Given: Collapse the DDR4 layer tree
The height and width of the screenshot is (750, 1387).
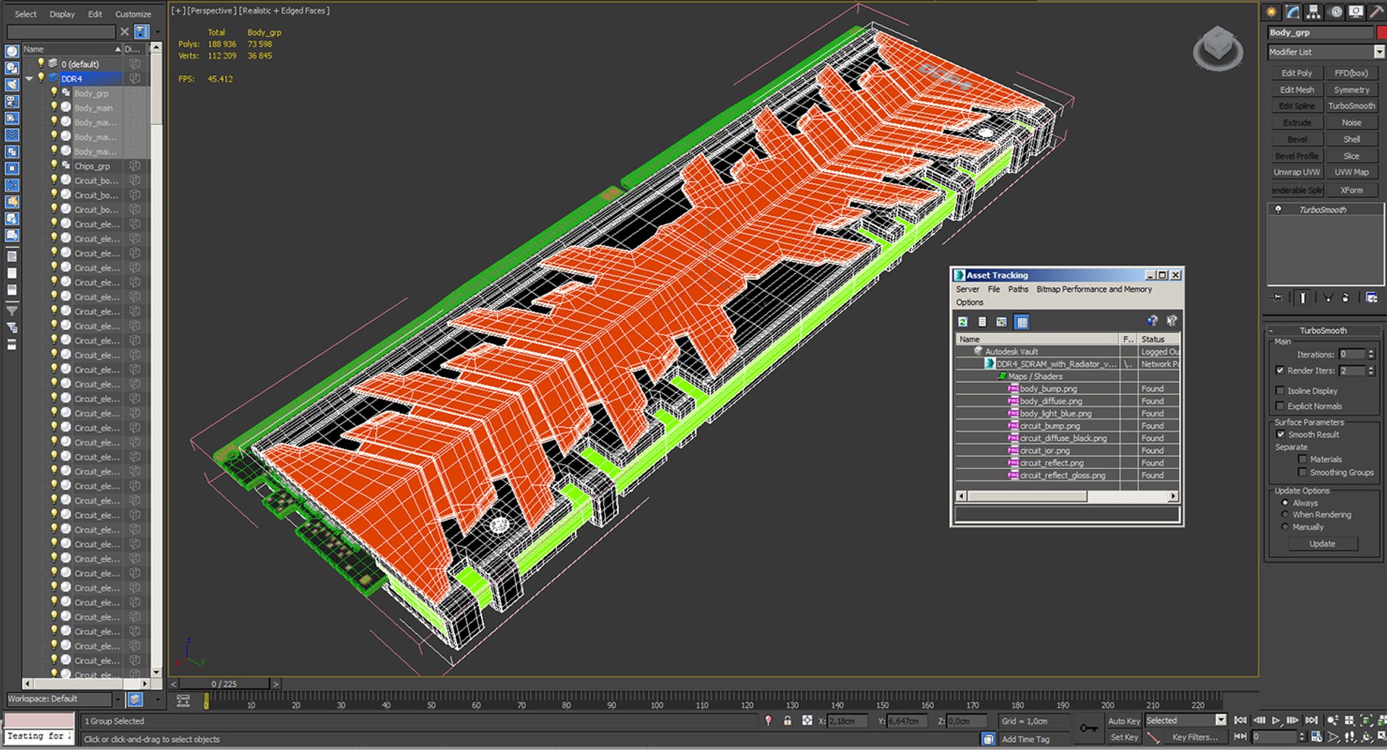Looking at the screenshot, I should click(x=29, y=78).
